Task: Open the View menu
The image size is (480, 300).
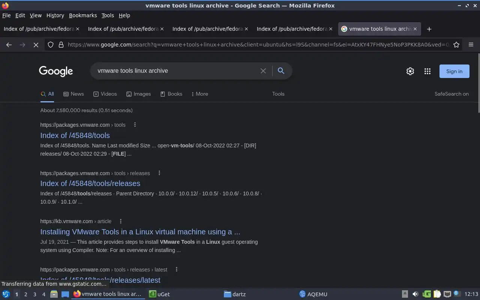Action: [x=36, y=15]
